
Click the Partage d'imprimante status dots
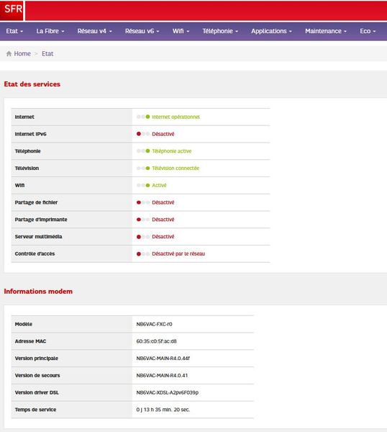143,220
